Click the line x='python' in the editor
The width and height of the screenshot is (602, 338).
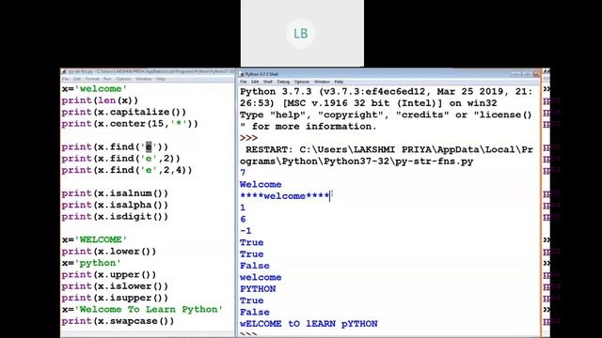point(91,263)
